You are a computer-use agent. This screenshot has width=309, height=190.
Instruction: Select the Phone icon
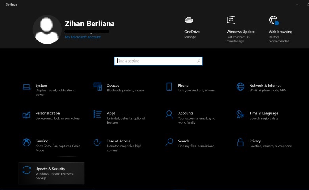pos(169,87)
